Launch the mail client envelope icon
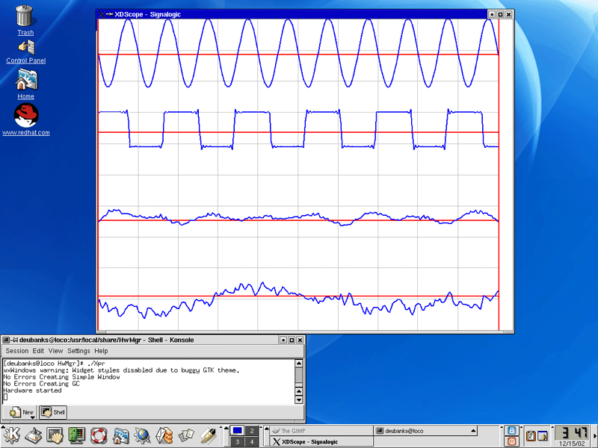 click(164, 436)
